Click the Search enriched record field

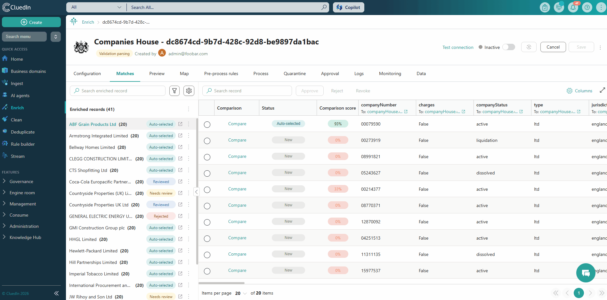[117, 91]
